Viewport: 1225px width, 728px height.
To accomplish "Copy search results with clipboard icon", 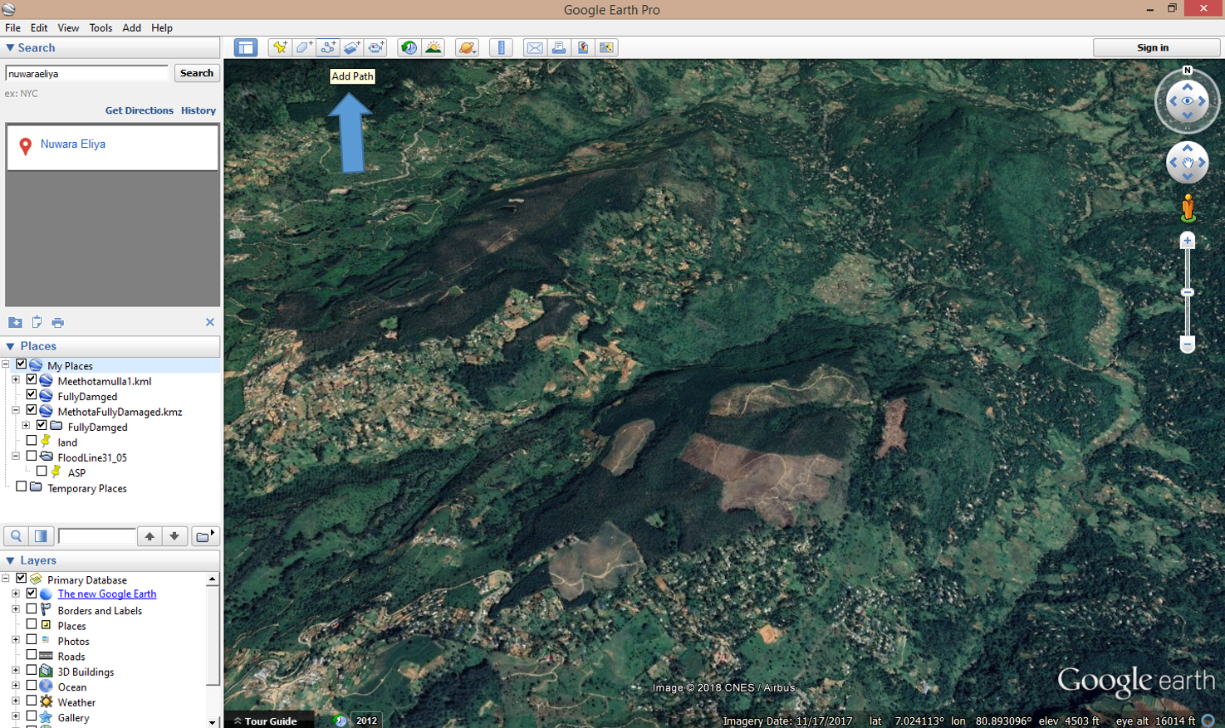I will coord(37,322).
